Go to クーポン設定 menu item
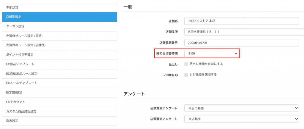This screenshot has width=304, height=129. [x=59, y=26]
